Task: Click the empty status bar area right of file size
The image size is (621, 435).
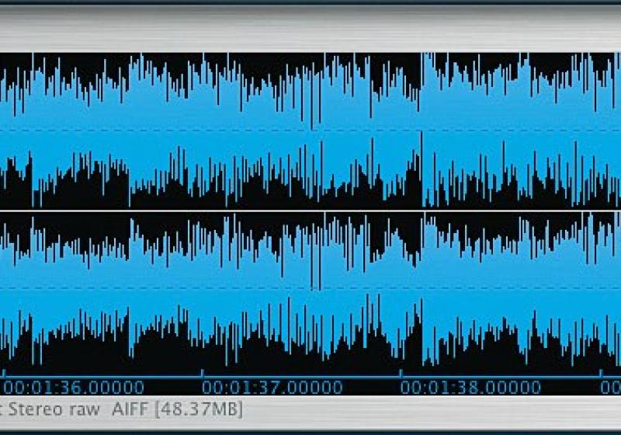Action: coord(427,409)
